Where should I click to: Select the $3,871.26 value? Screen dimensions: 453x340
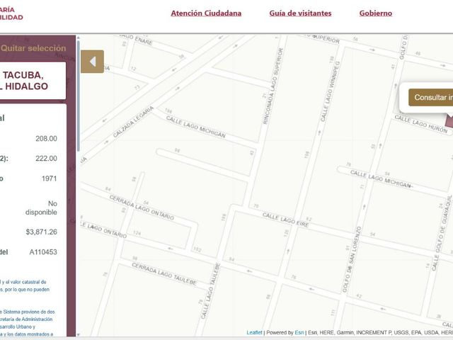coord(41,232)
